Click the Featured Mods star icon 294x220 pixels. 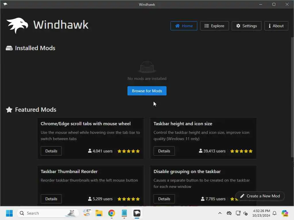[9, 110]
